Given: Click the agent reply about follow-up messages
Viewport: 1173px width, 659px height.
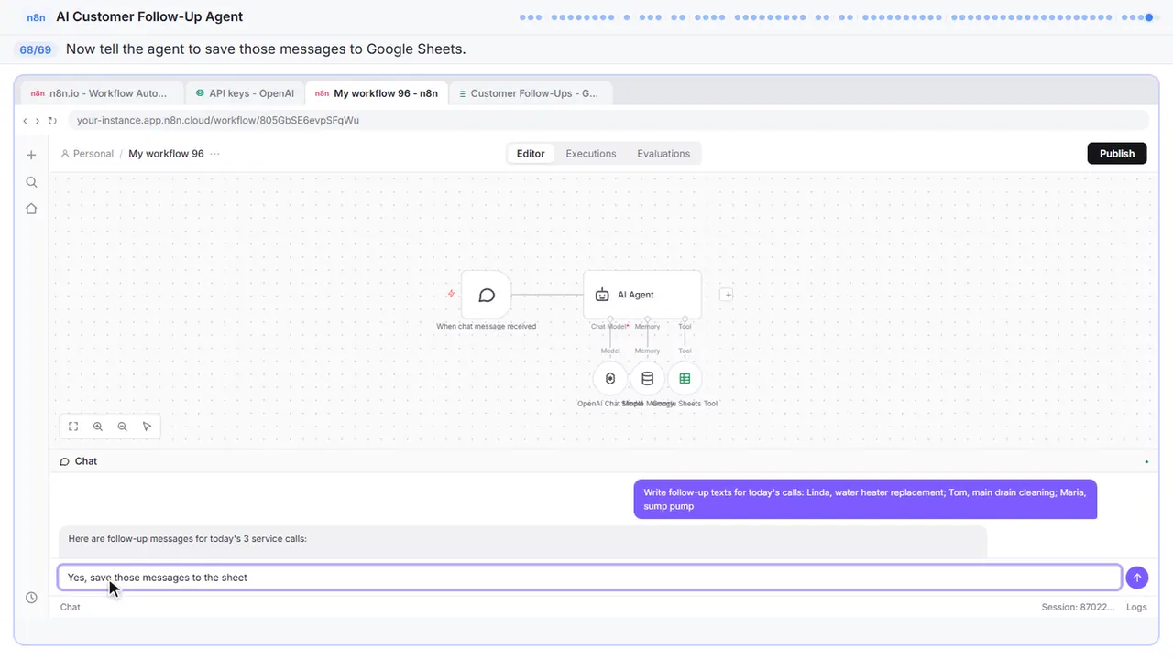Looking at the screenshot, I should 522,540.
